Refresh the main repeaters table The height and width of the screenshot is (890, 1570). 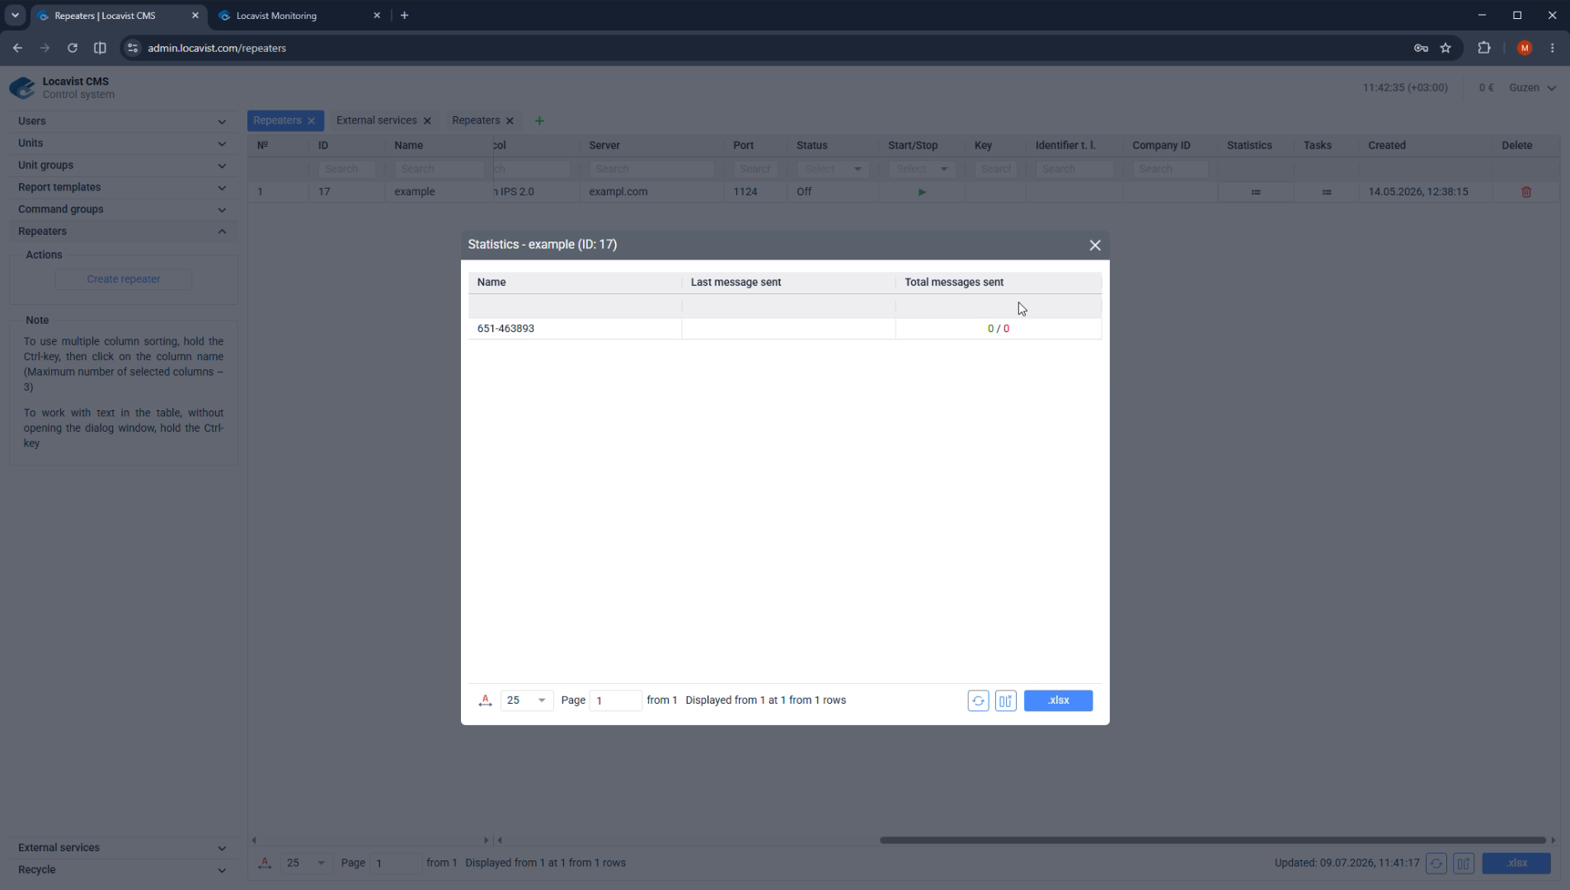coord(1436,864)
